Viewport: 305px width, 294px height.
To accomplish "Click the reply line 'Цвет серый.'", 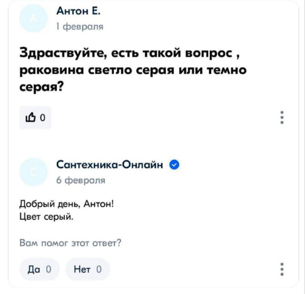I will pos(46,217).
